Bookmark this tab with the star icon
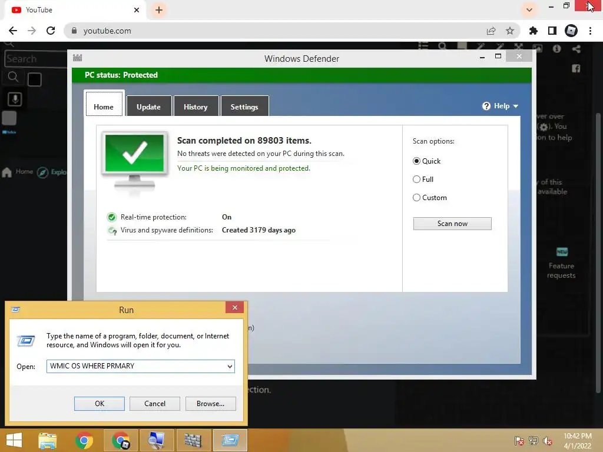Image resolution: width=603 pixels, height=452 pixels. pos(510,31)
